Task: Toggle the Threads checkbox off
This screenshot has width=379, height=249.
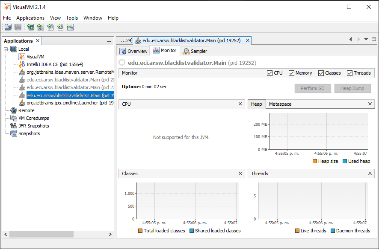Action: 350,73
